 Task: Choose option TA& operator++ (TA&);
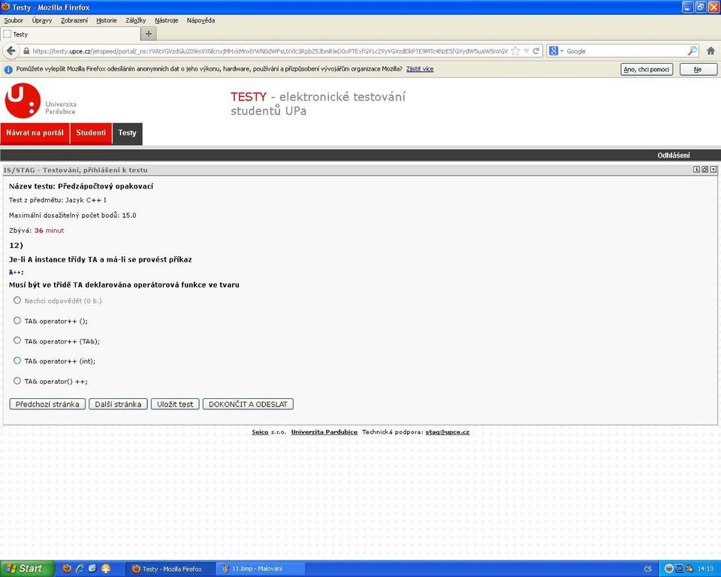[x=17, y=340]
